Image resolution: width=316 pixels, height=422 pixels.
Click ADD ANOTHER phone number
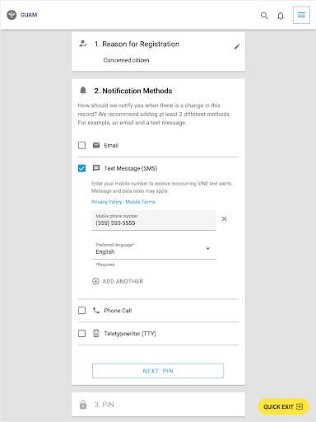coord(118,281)
